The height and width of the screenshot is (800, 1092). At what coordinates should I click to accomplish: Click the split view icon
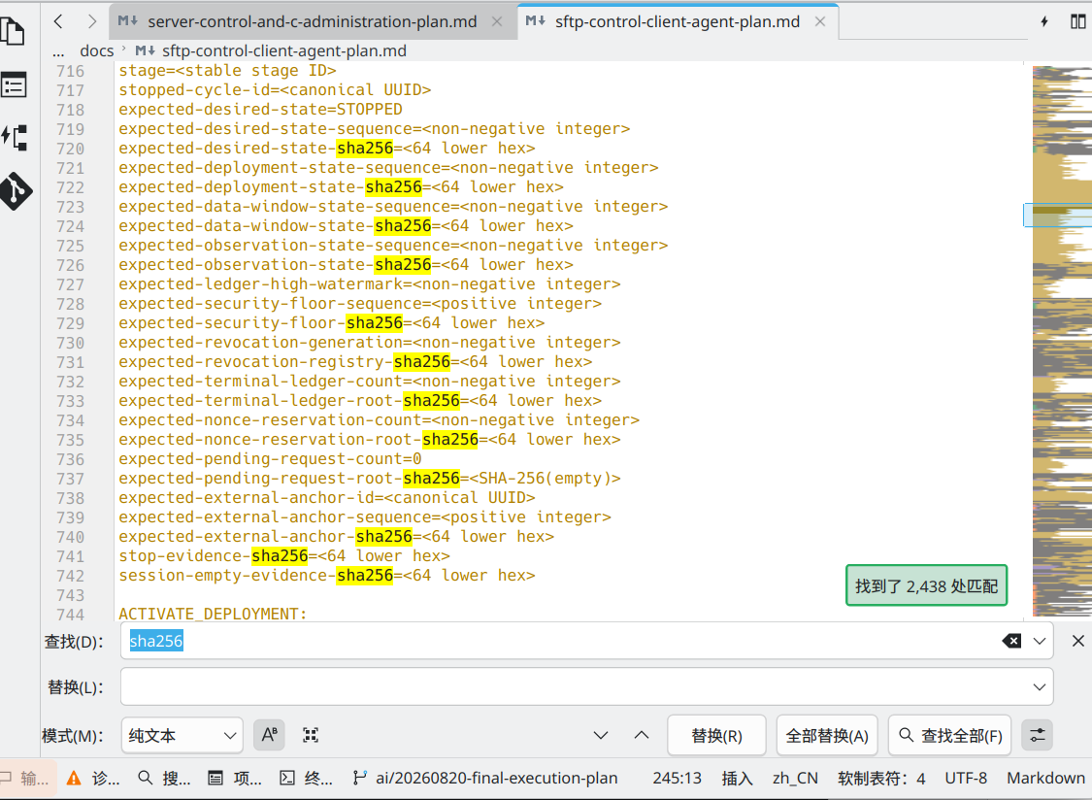[x=1077, y=21]
